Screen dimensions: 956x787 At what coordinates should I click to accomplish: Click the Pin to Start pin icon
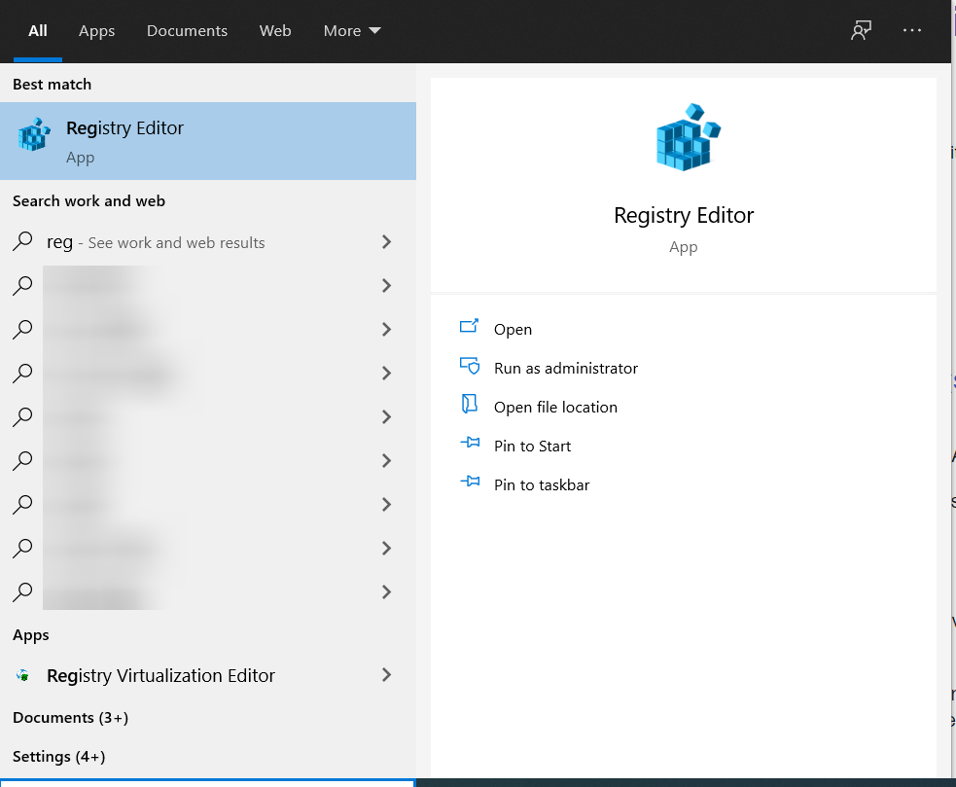(x=470, y=445)
